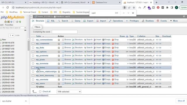Click the browser address bar

tap(68, 8)
